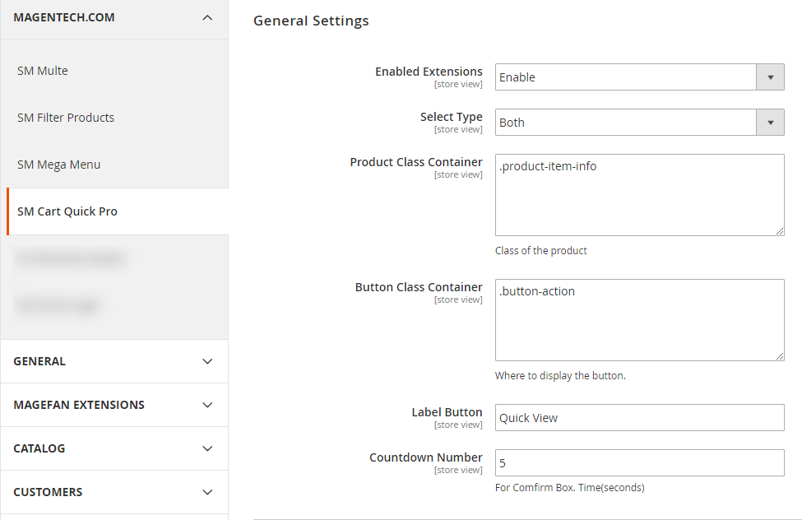Go to SM Mega Menu tab
This screenshot has width=802, height=520.
click(58, 165)
